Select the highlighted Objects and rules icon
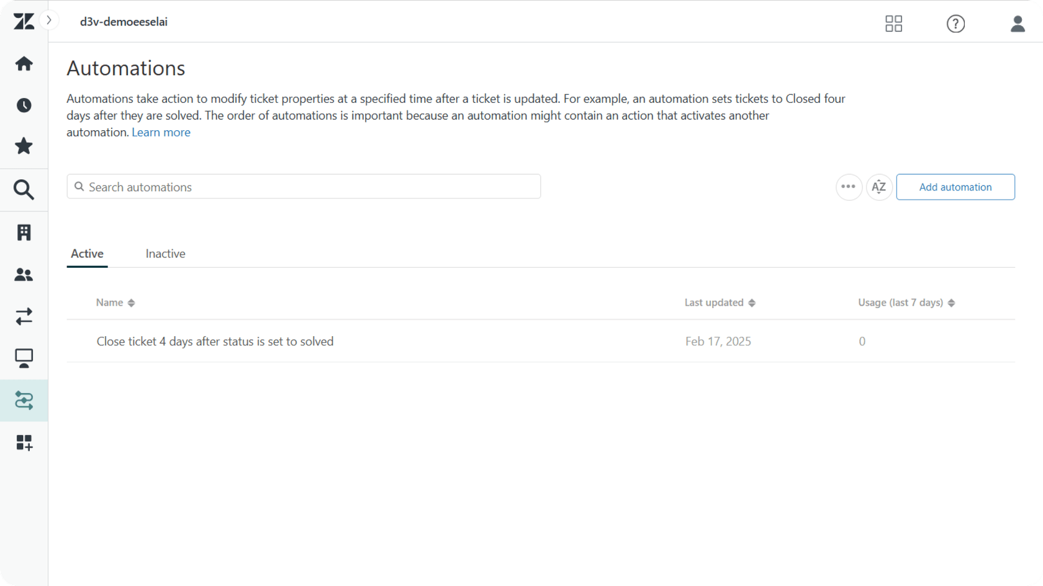The image size is (1043, 586). (x=24, y=401)
